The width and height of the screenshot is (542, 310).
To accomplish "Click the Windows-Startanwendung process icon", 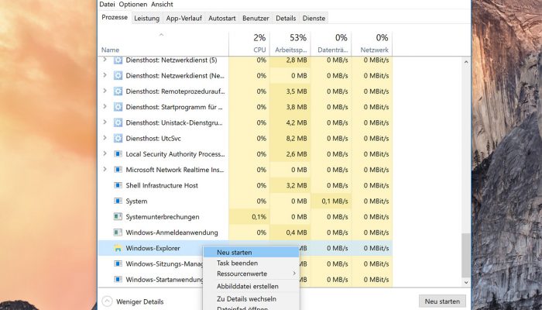I will pos(118,279).
